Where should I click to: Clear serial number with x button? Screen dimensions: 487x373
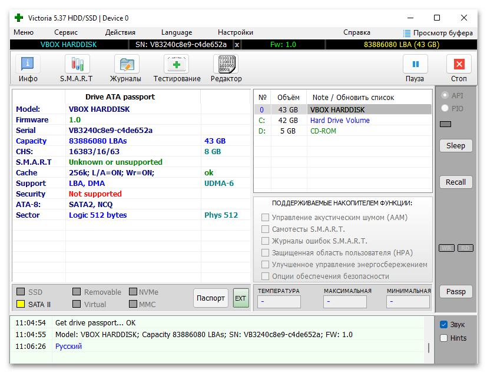pos(237,45)
